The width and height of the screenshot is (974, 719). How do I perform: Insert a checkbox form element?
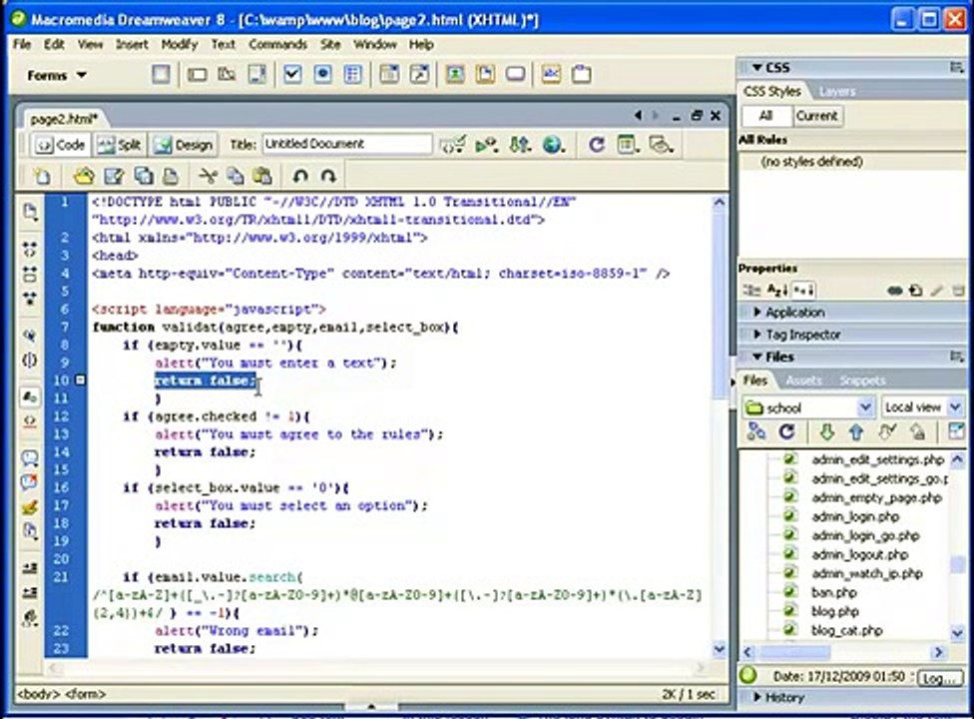292,75
